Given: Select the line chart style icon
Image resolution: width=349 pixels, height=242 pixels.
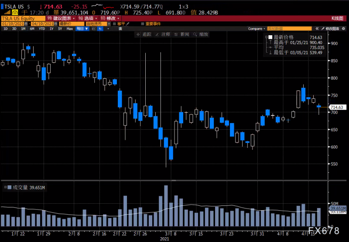Looking at the screenshot, I should coord(94,29).
